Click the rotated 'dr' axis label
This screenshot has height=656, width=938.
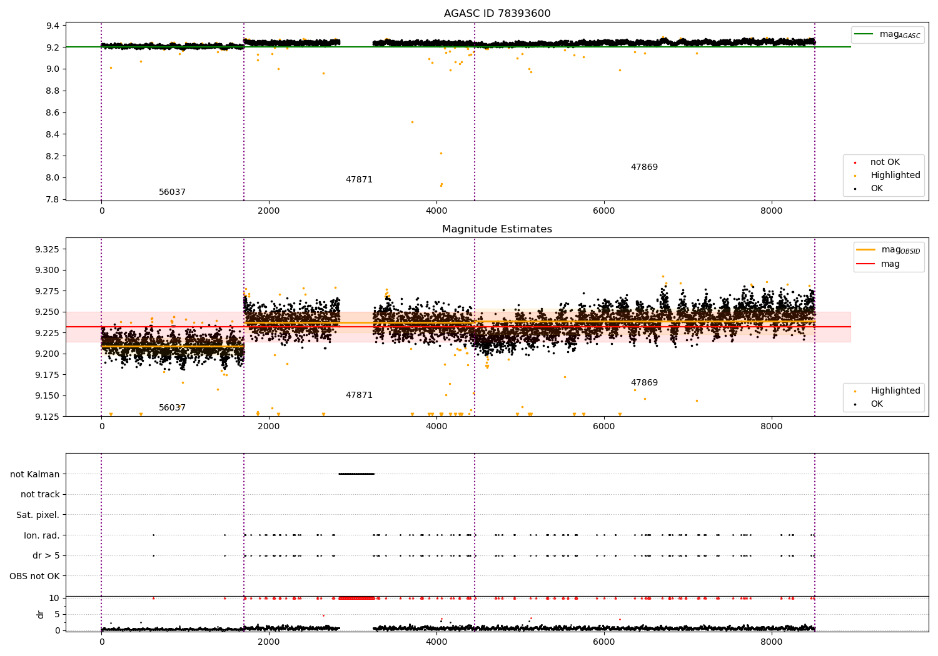[41, 614]
